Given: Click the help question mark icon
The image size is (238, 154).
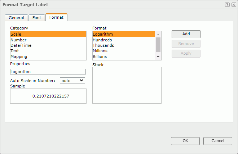Looking at the screenshot, I should point(227,5).
